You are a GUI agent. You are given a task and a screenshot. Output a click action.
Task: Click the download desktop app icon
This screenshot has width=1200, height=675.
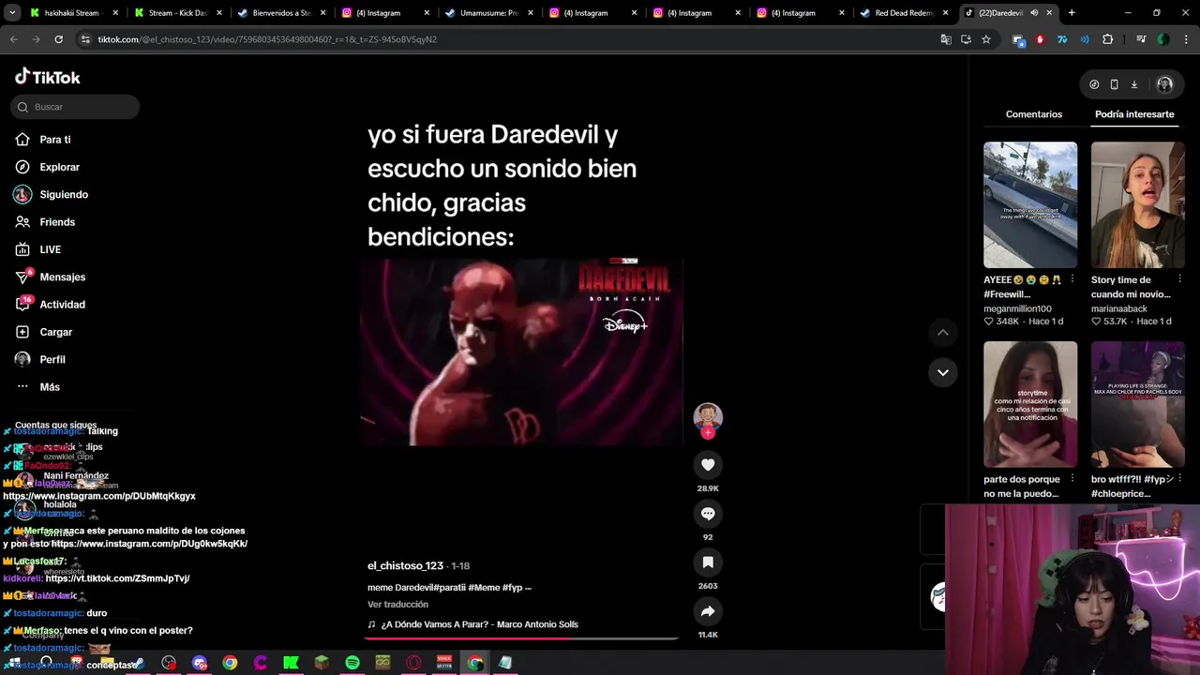coord(1133,84)
